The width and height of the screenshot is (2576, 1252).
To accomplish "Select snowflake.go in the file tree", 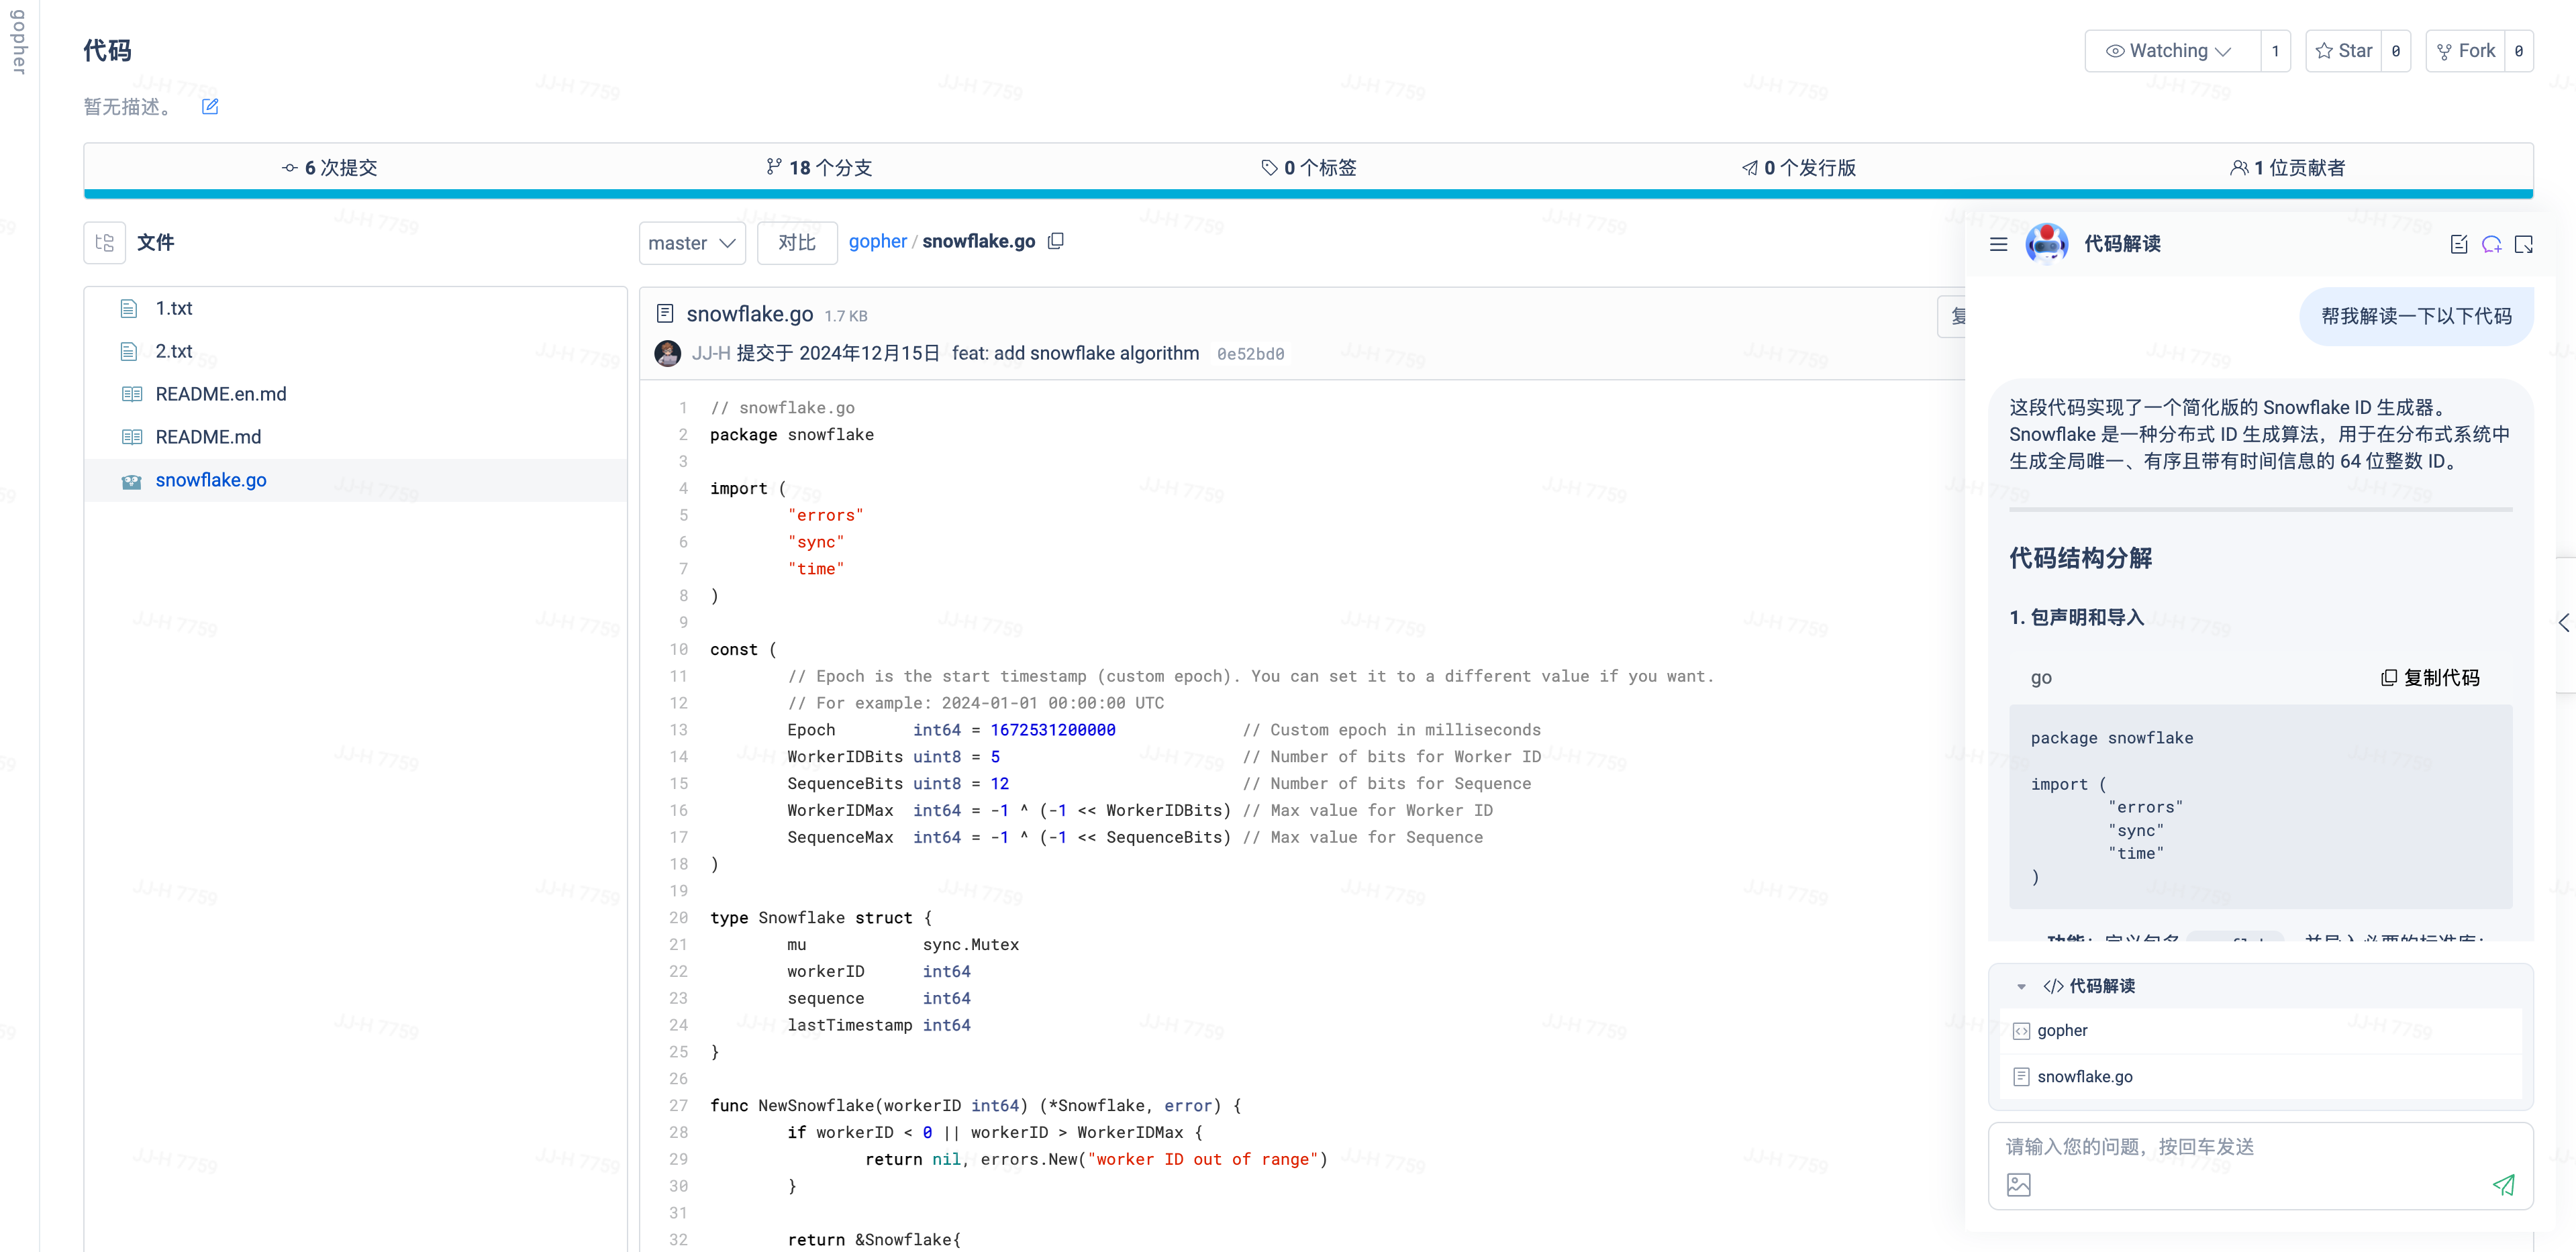I will pyautogui.click(x=355, y=480).
